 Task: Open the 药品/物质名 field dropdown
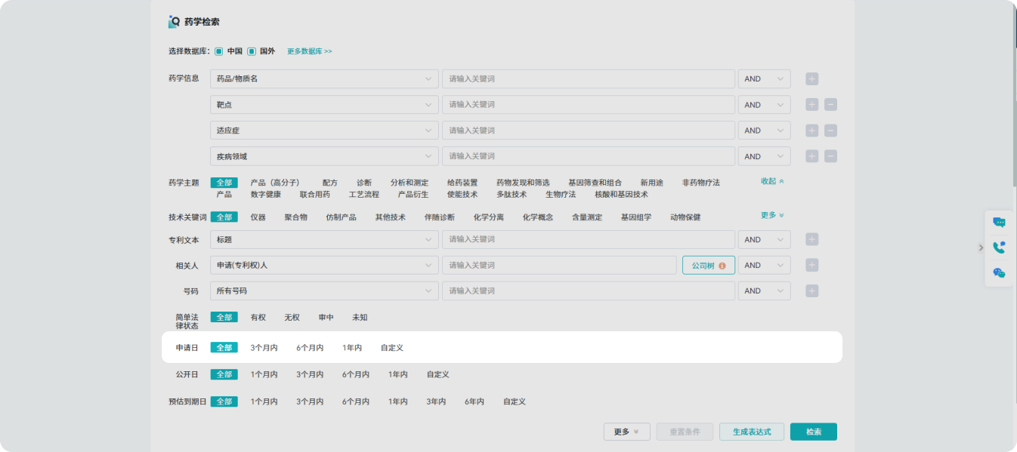(x=324, y=78)
